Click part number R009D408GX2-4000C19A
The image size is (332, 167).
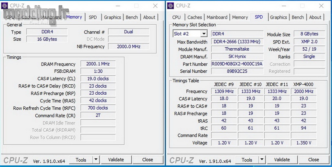(237, 64)
